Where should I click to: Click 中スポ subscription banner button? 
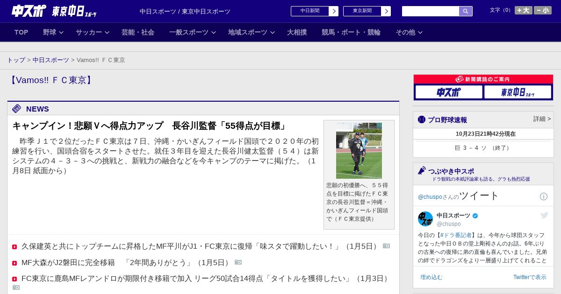click(449, 92)
